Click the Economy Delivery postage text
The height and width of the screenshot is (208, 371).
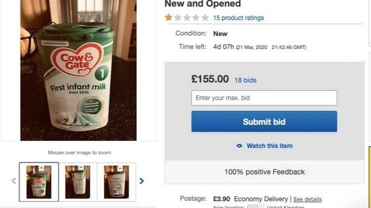(x=261, y=199)
